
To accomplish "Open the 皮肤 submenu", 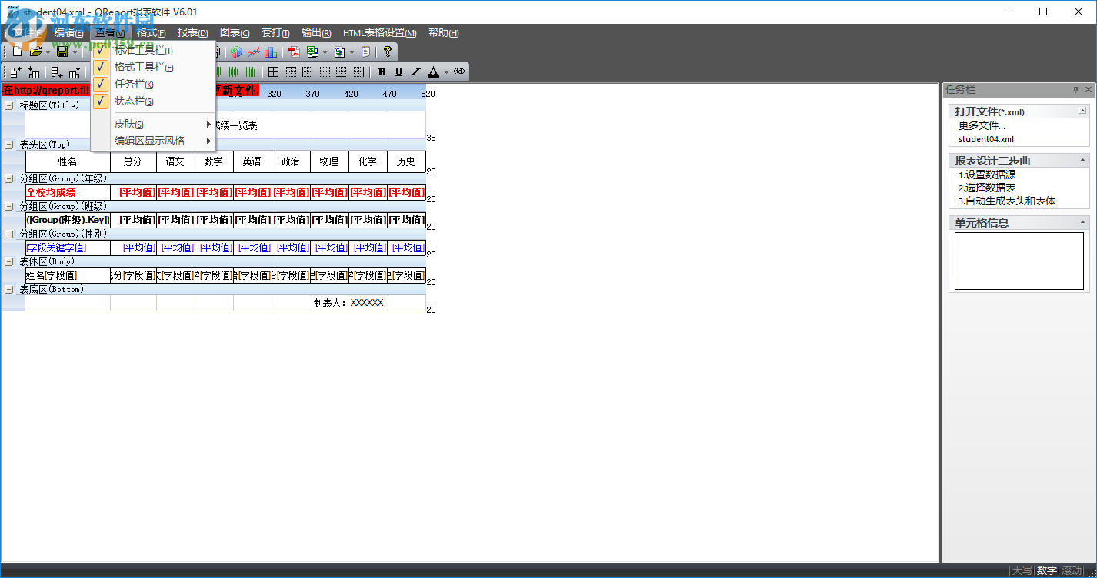I will (x=153, y=125).
